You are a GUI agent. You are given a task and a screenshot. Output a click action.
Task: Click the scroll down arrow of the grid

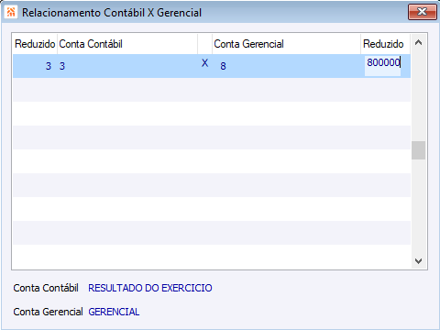point(418,261)
